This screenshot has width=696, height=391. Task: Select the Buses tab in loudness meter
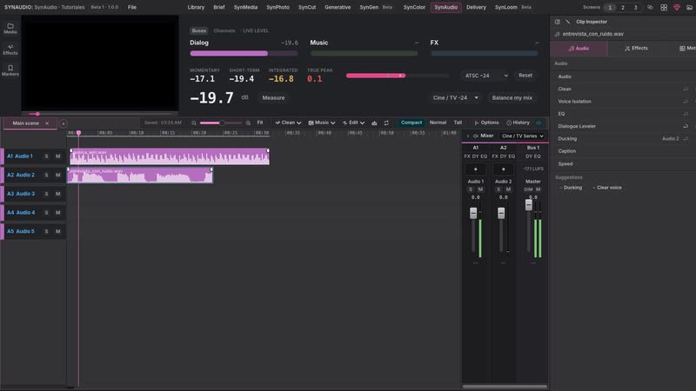(x=199, y=31)
